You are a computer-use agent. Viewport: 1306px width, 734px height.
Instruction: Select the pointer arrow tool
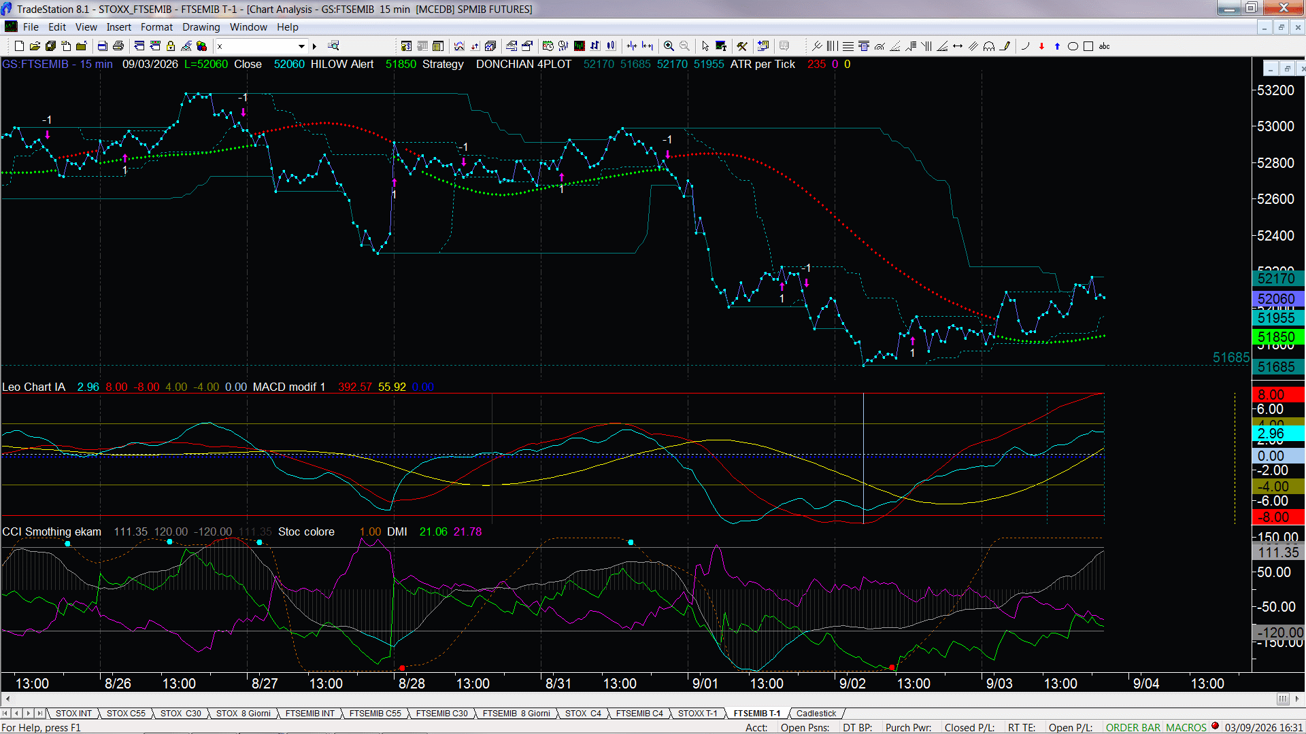point(705,46)
